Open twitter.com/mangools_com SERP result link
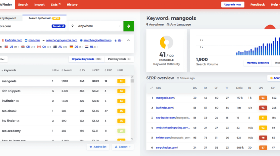280x156 pixels. [x=173, y=138]
